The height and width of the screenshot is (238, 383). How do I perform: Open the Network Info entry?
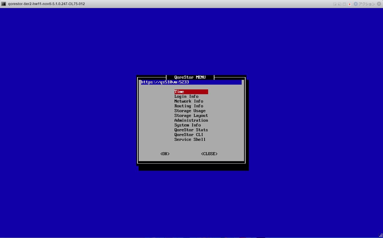click(189, 101)
